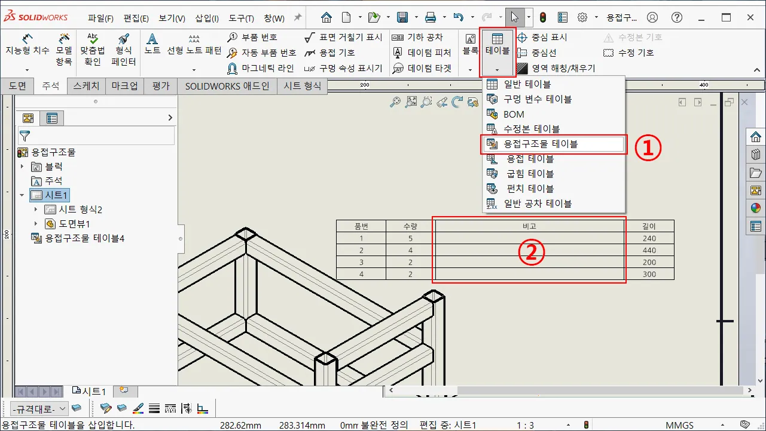Insert a Center Mark (중심 표시)
This screenshot has width=766, height=431.
[x=541, y=37]
